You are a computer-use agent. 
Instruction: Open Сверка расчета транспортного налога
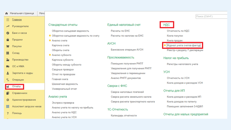coord(133,102)
